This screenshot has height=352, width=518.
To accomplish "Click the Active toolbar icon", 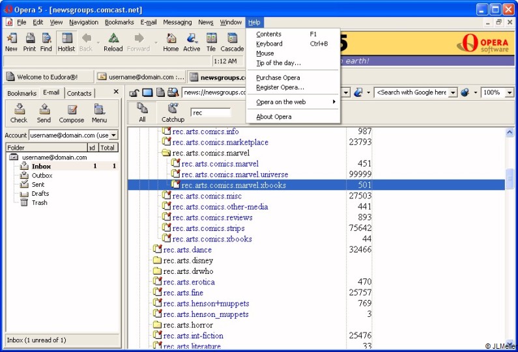I will pyautogui.click(x=192, y=42).
